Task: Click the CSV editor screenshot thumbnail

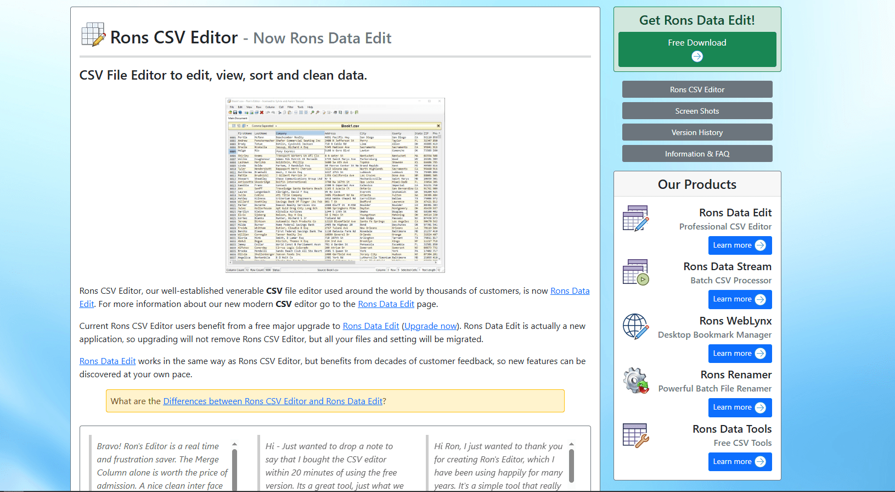Action: pyautogui.click(x=335, y=185)
